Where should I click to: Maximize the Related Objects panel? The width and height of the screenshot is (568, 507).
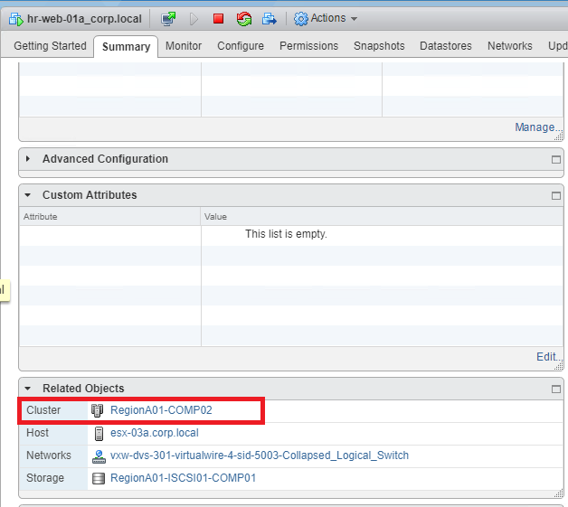pos(556,389)
